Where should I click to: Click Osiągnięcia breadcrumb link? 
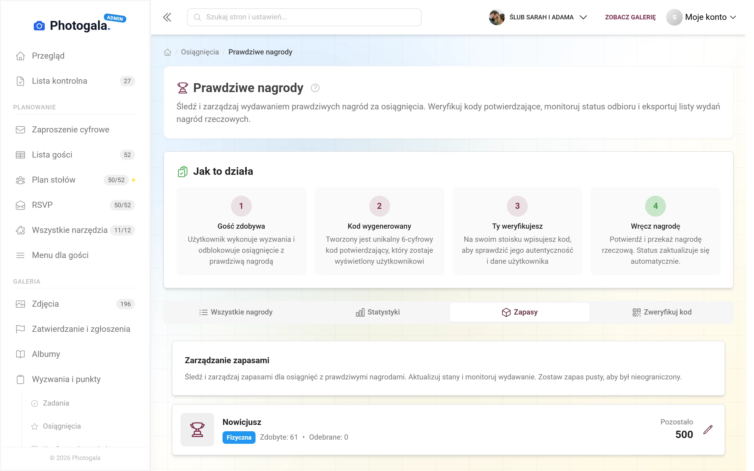(x=200, y=52)
